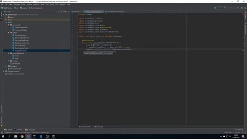
Task: Toggle read-only lock in status bar
Action: tap(242, 132)
